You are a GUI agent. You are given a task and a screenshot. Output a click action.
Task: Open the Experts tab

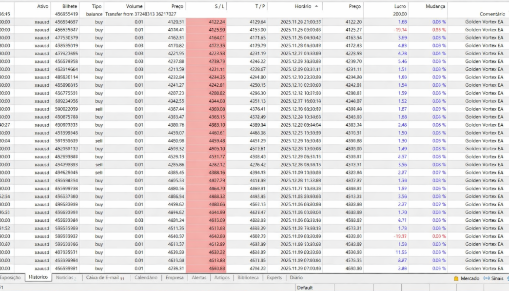coord(274,278)
